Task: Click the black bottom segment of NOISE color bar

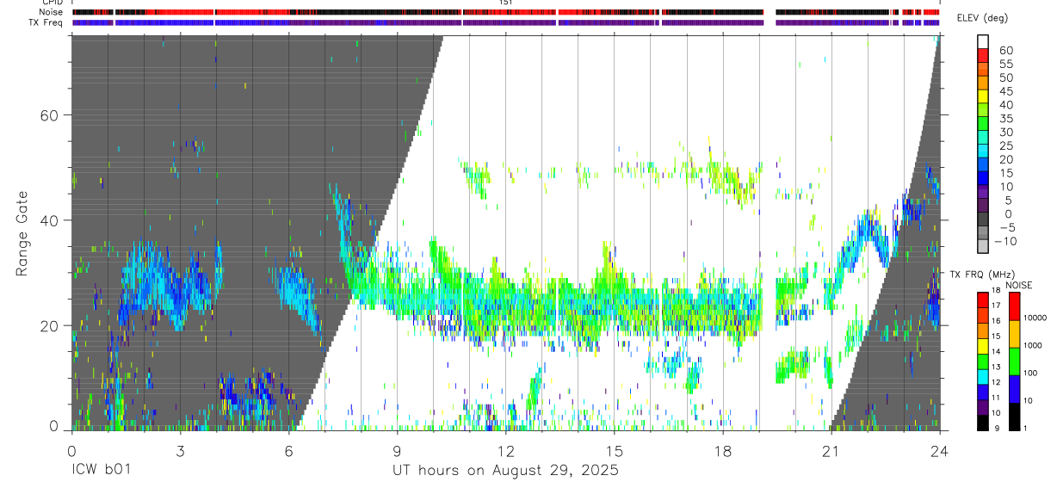Action: click(1013, 417)
